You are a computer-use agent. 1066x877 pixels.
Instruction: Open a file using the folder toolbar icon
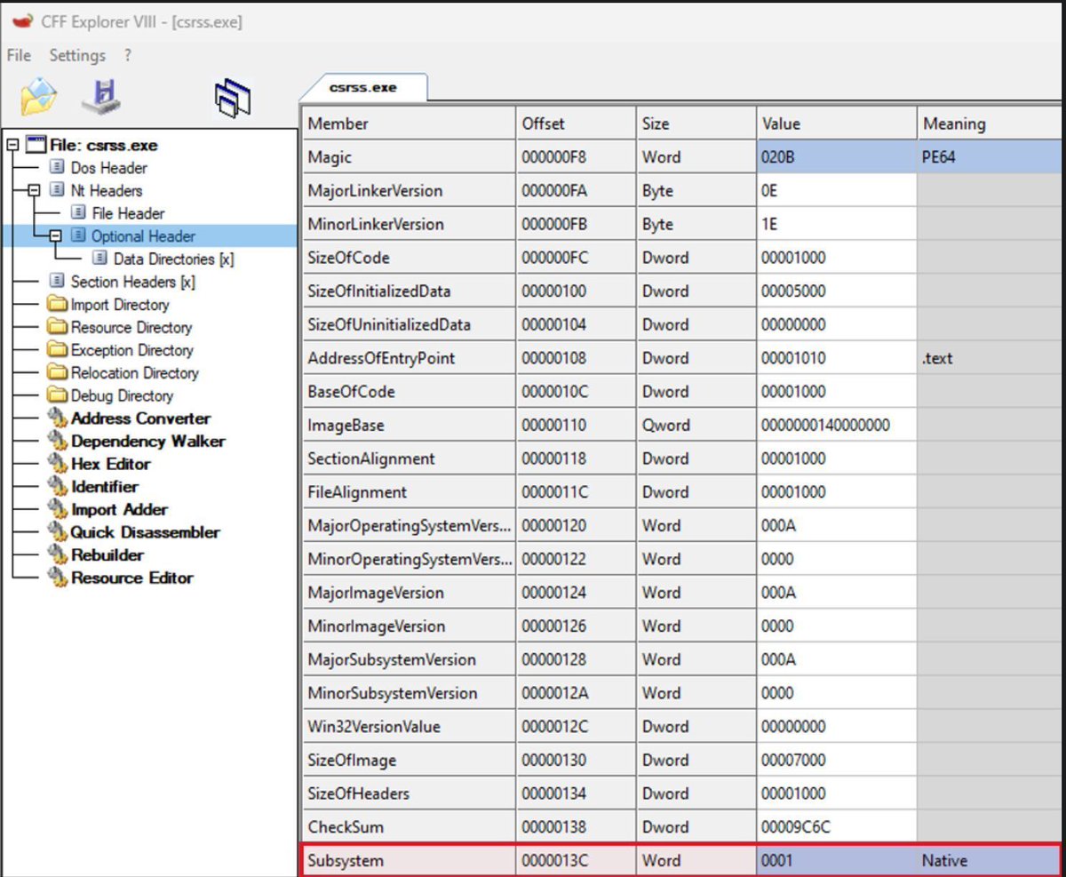tap(36, 96)
